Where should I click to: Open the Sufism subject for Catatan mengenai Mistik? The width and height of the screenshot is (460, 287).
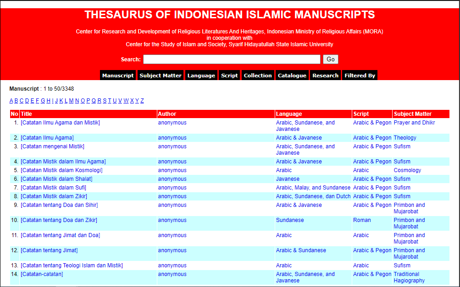coord(402,146)
